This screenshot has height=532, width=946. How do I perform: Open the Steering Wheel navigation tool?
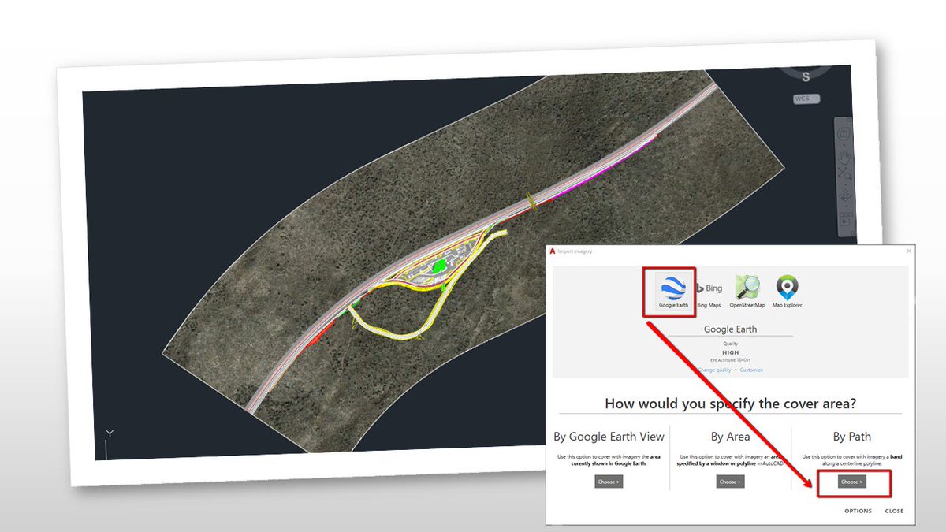844,135
